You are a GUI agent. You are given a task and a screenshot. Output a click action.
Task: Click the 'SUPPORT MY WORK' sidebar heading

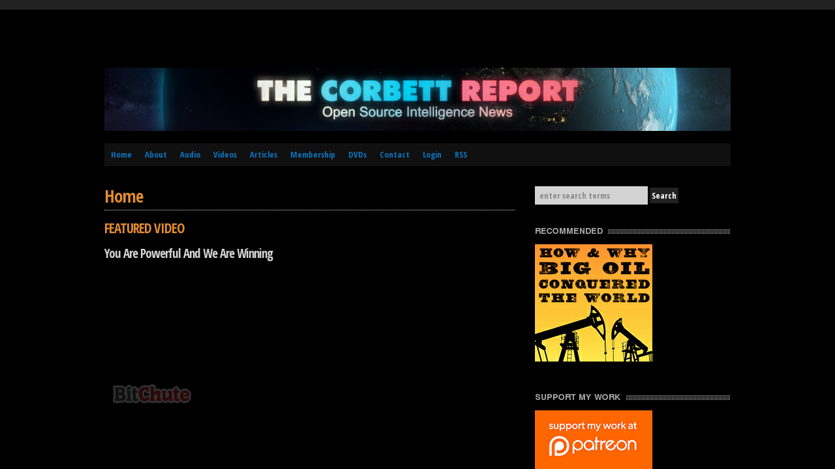pos(577,397)
